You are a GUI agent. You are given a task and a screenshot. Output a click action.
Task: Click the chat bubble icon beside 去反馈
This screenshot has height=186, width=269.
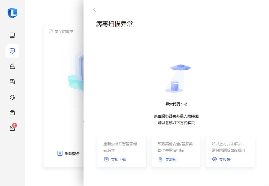coord(214,159)
